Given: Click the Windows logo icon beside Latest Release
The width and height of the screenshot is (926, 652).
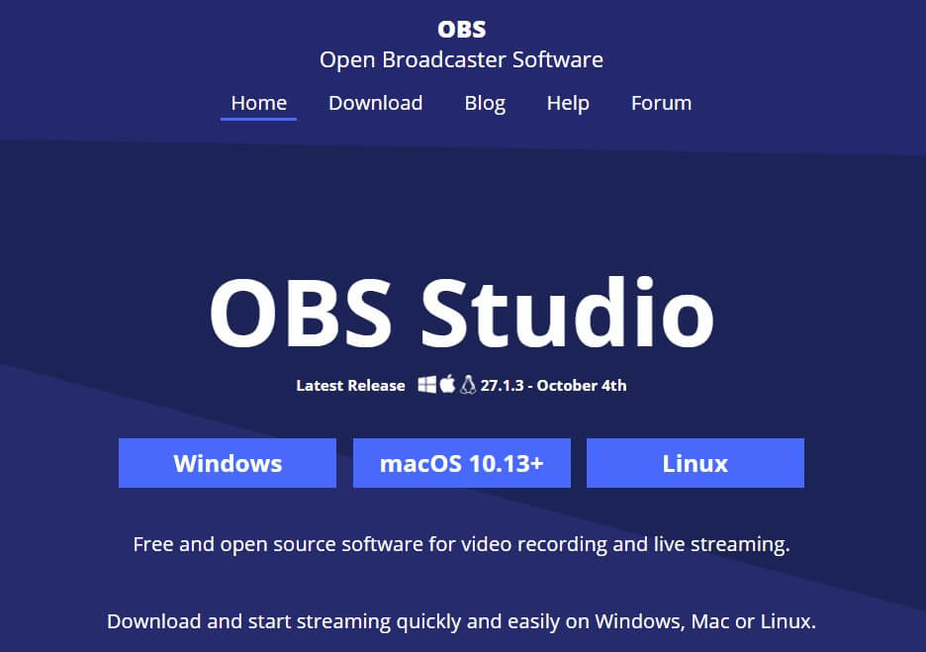Looking at the screenshot, I should click(x=426, y=385).
